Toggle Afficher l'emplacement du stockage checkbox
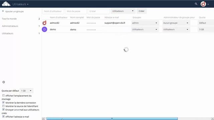This screenshot has width=214, height=120. (3, 96)
